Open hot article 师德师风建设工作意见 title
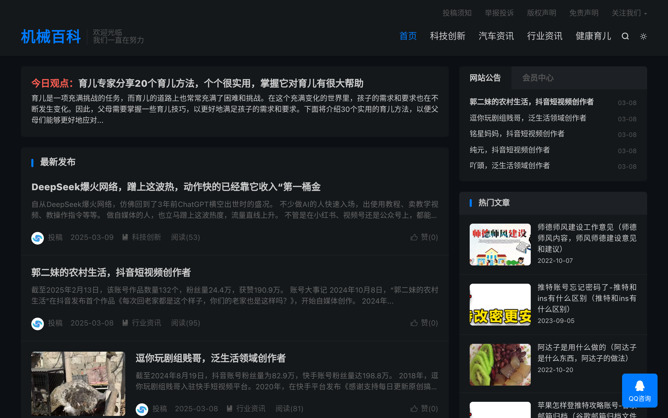The width and height of the screenshot is (668, 418). click(x=587, y=238)
